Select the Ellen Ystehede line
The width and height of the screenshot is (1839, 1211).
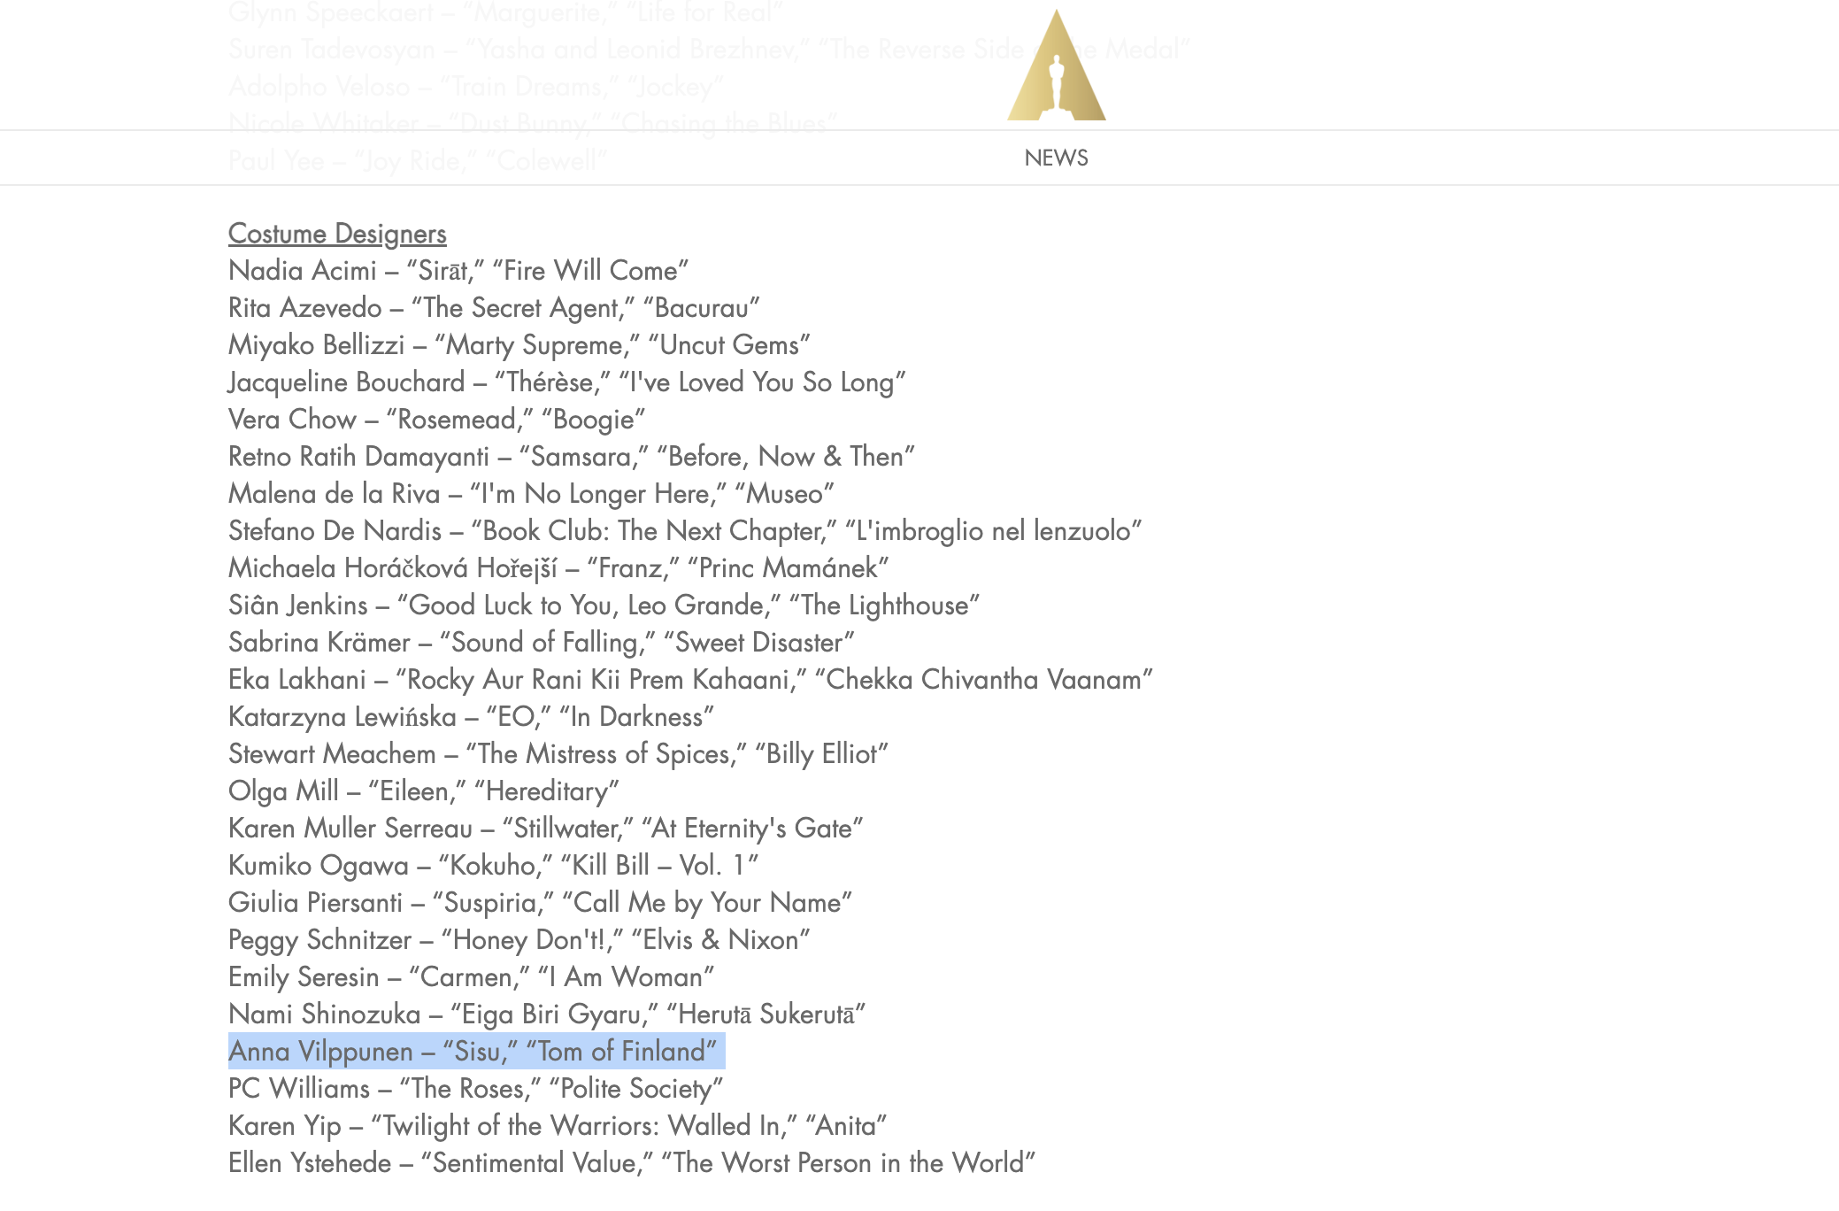(x=632, y=1163)
